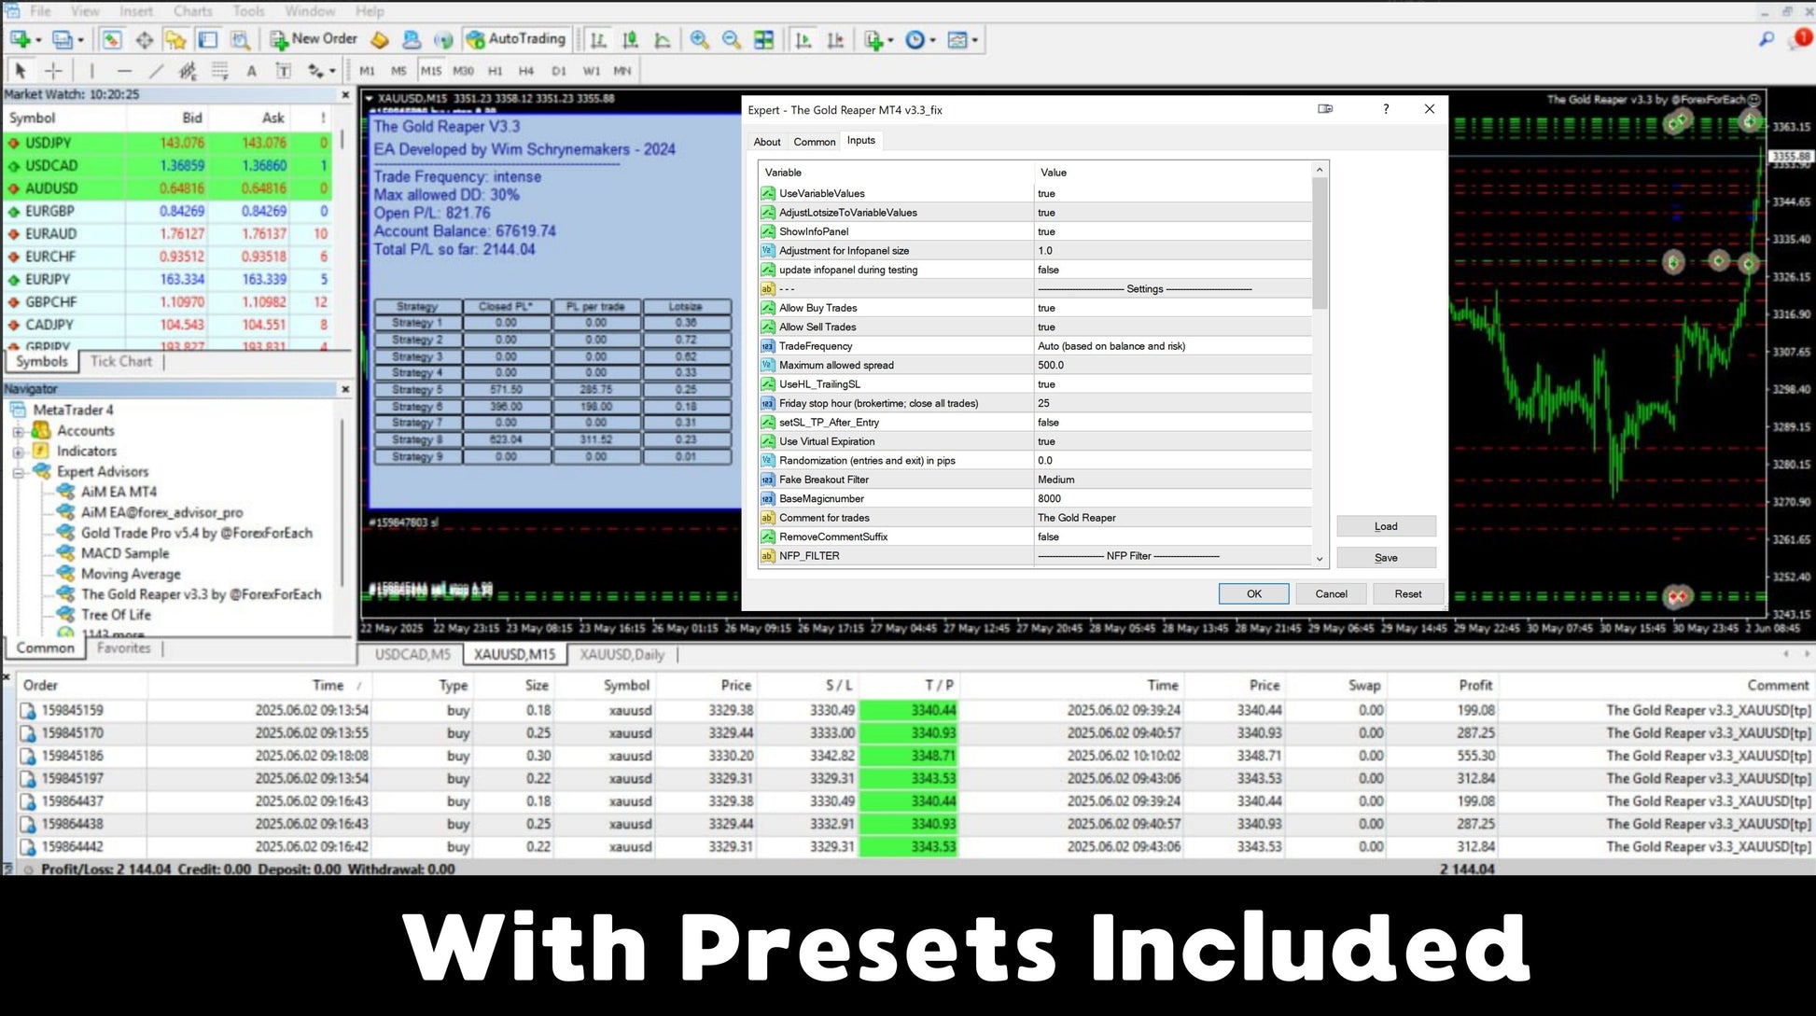Image resolution: width=1816 pixels, height=1016 pixels.
Task: Click the zoom in magnifier icon
Action: [699, 39]
